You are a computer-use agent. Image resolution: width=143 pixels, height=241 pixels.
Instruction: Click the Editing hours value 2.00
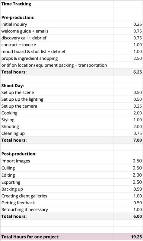(x=128, y=175)
